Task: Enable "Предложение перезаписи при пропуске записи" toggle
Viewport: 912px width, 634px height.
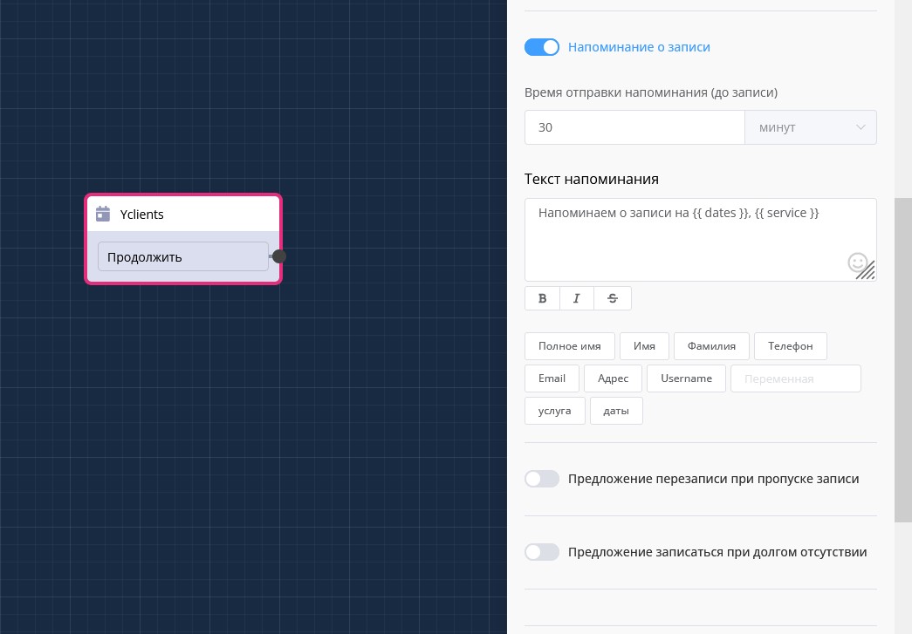Action: click(542, 479)
